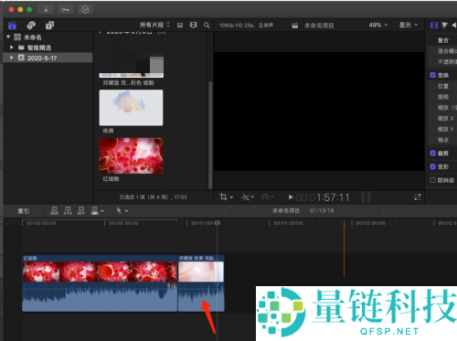Select the 双螺旋 clip thumbnail in browser

point(131,59)
